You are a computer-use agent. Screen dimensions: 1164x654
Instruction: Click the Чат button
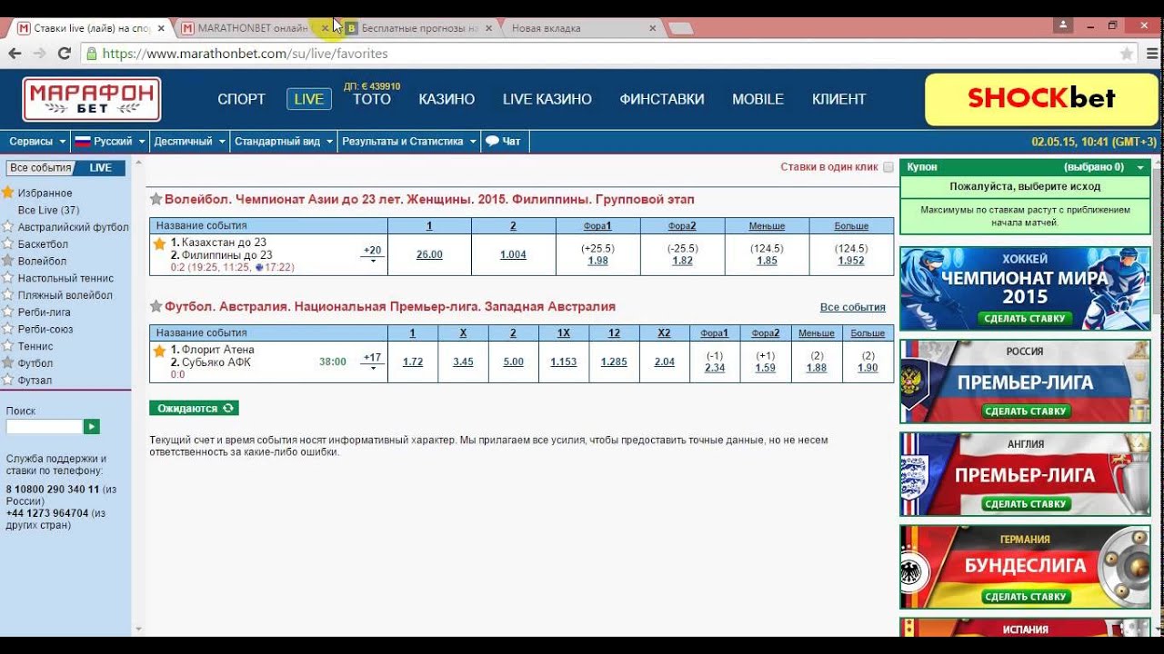[x=503, y=142]
